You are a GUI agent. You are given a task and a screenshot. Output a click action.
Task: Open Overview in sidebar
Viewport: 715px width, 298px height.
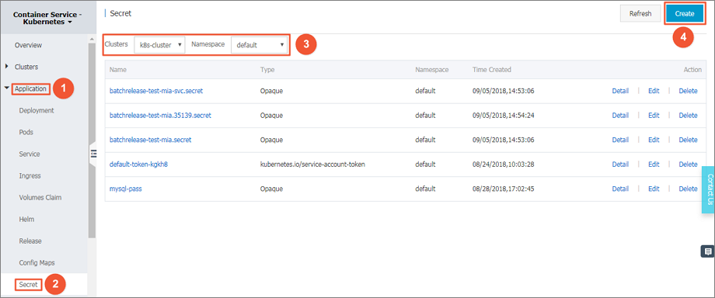[x=28, y=45]
